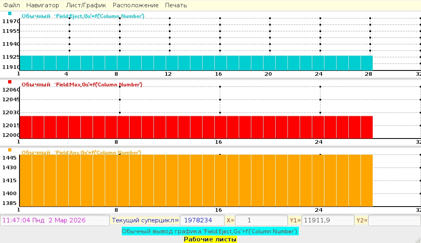Click the cyan graph output status label

click(x=210, y=231)
